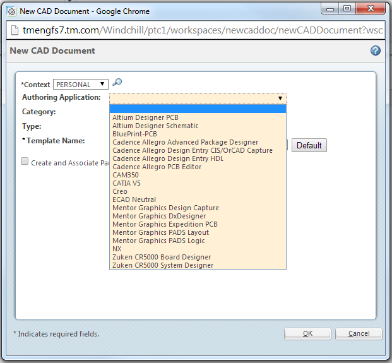Choose Altium Designer PCB
This screenshot has height=363, width=392.
pyautogui.click(x=198, y=117)
